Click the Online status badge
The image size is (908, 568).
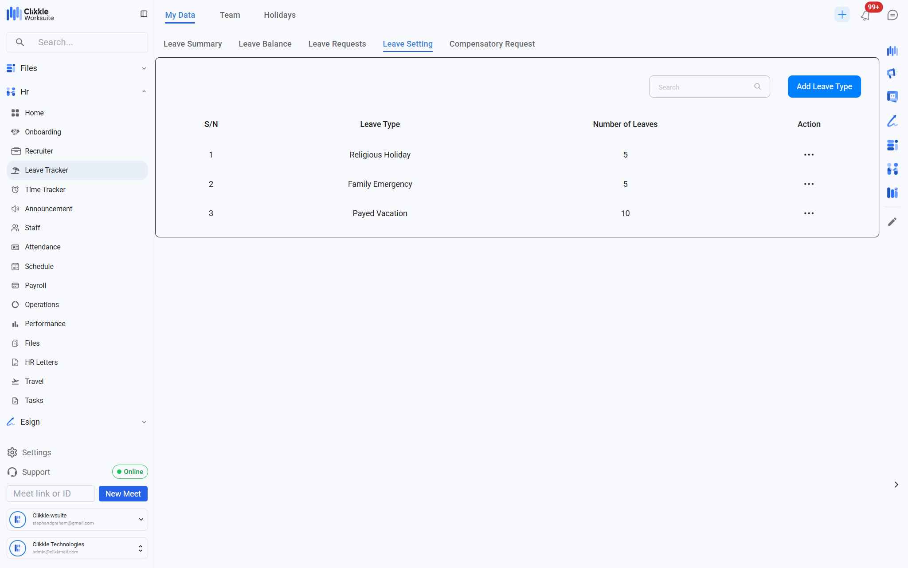click(x=130, y=472)
